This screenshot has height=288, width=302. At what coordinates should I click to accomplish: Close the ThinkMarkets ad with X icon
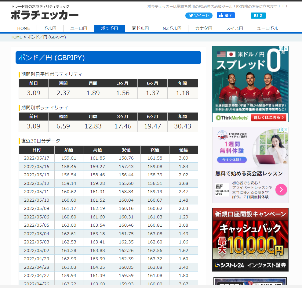[x=286, y=49]
